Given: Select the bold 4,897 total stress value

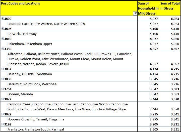Looking at the screenshot, I should [x=175, y=49].
